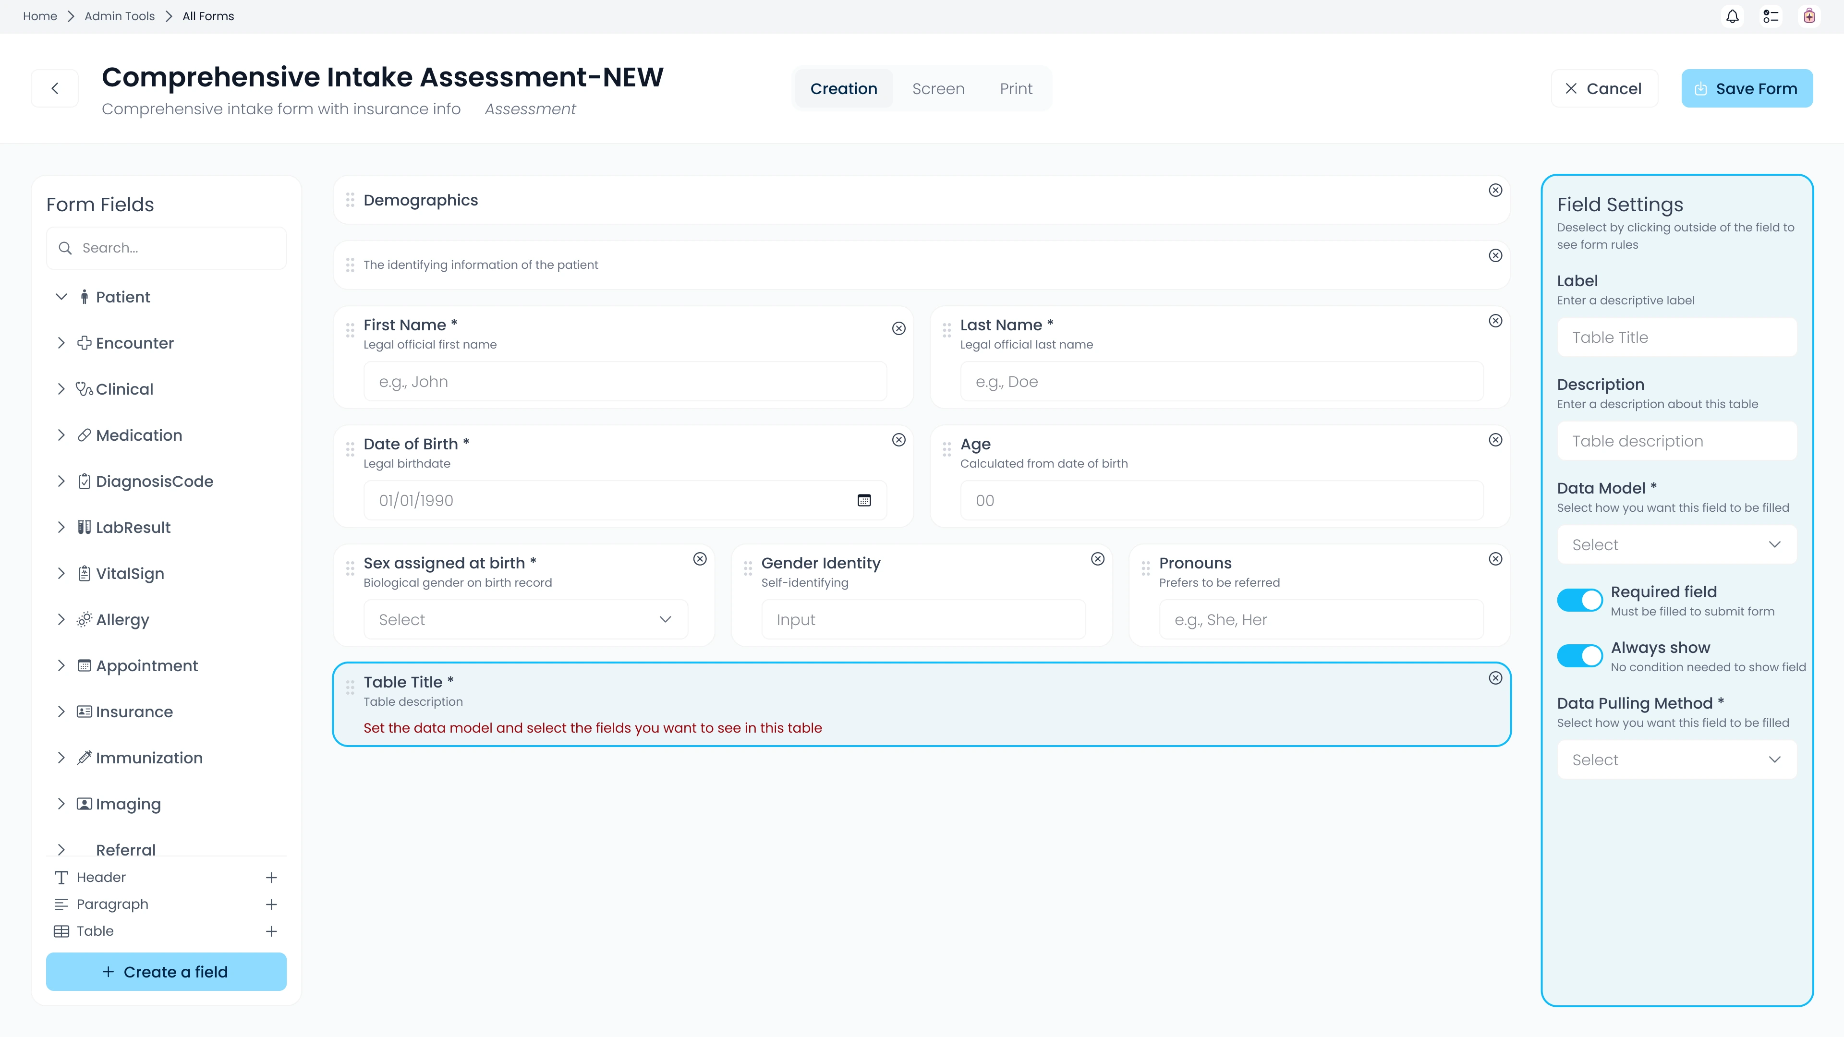
Task: Open the Sex assigned at birth Select dropdown
Action: tap(525, 620)
